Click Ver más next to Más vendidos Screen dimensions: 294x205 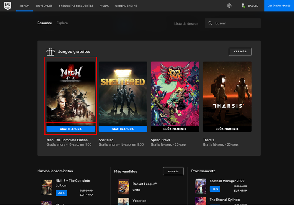[173, 171]
